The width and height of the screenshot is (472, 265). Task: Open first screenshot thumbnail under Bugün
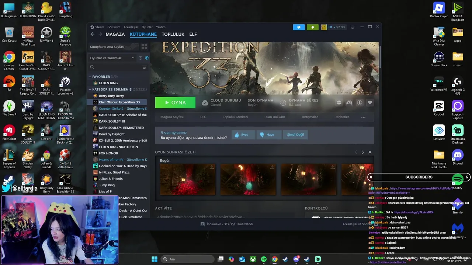188,179
